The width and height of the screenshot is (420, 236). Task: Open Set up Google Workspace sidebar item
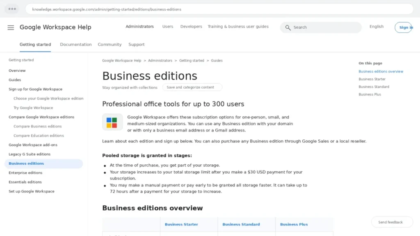coord(31,191)
